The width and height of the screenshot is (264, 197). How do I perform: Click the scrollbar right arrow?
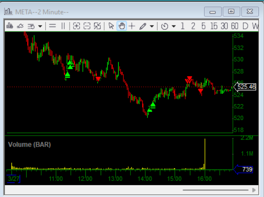[x=254, y=190]
